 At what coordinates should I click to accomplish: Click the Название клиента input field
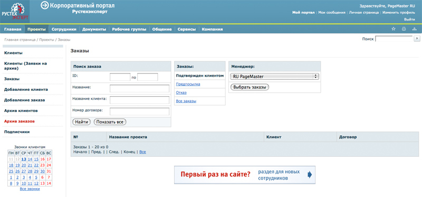coord(139,100)
